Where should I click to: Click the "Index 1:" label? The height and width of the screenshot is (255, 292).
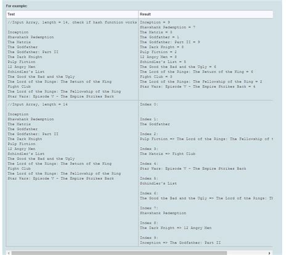149,119
